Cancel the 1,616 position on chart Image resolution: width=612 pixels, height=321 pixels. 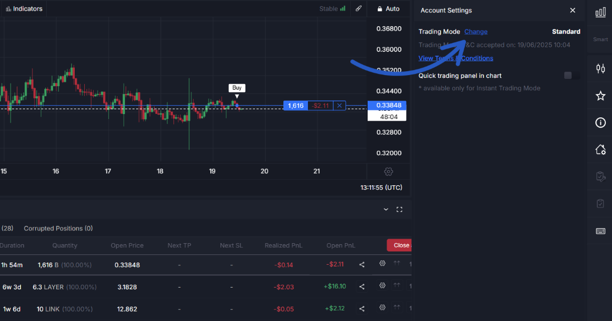[340, 106]
